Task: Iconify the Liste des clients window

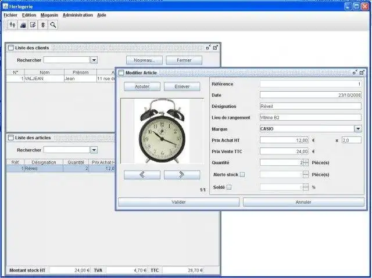Action: (x=208, y=48)
